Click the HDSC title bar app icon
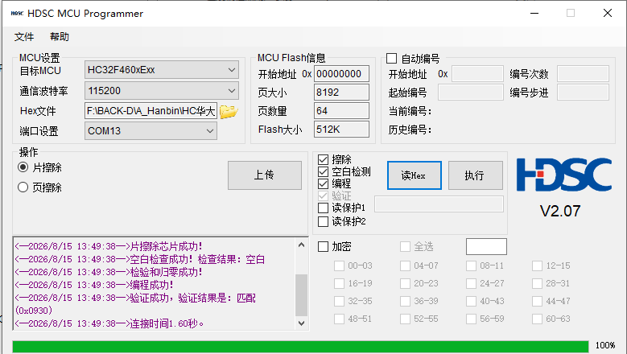Image resolution: width=627 pixels, height=354 pixels. pyautogui.click(x=17, y=13)
